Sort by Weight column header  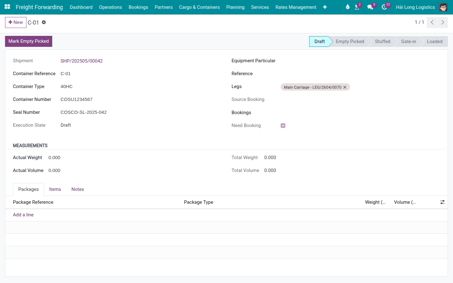[375, 202]
